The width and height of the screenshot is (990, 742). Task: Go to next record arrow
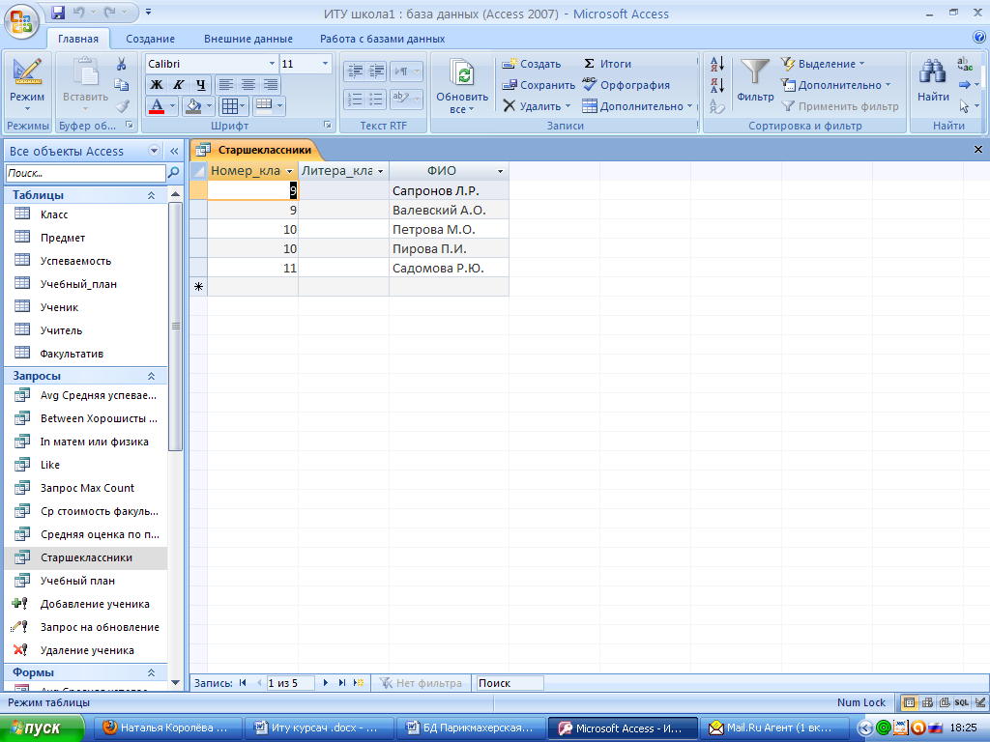[x=325, y=683]
